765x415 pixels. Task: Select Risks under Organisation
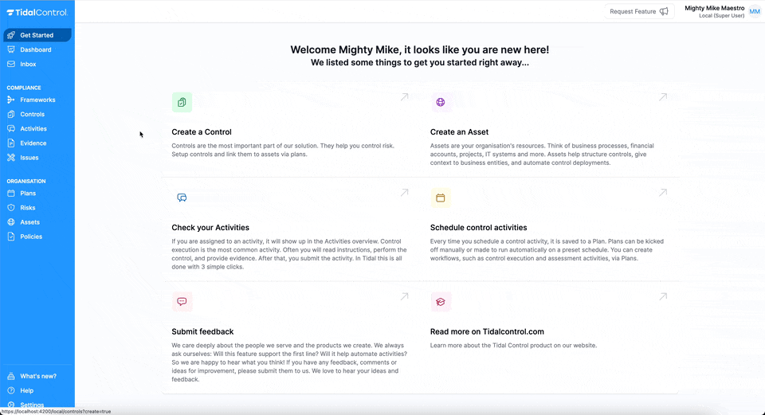[x=28, y=208]
